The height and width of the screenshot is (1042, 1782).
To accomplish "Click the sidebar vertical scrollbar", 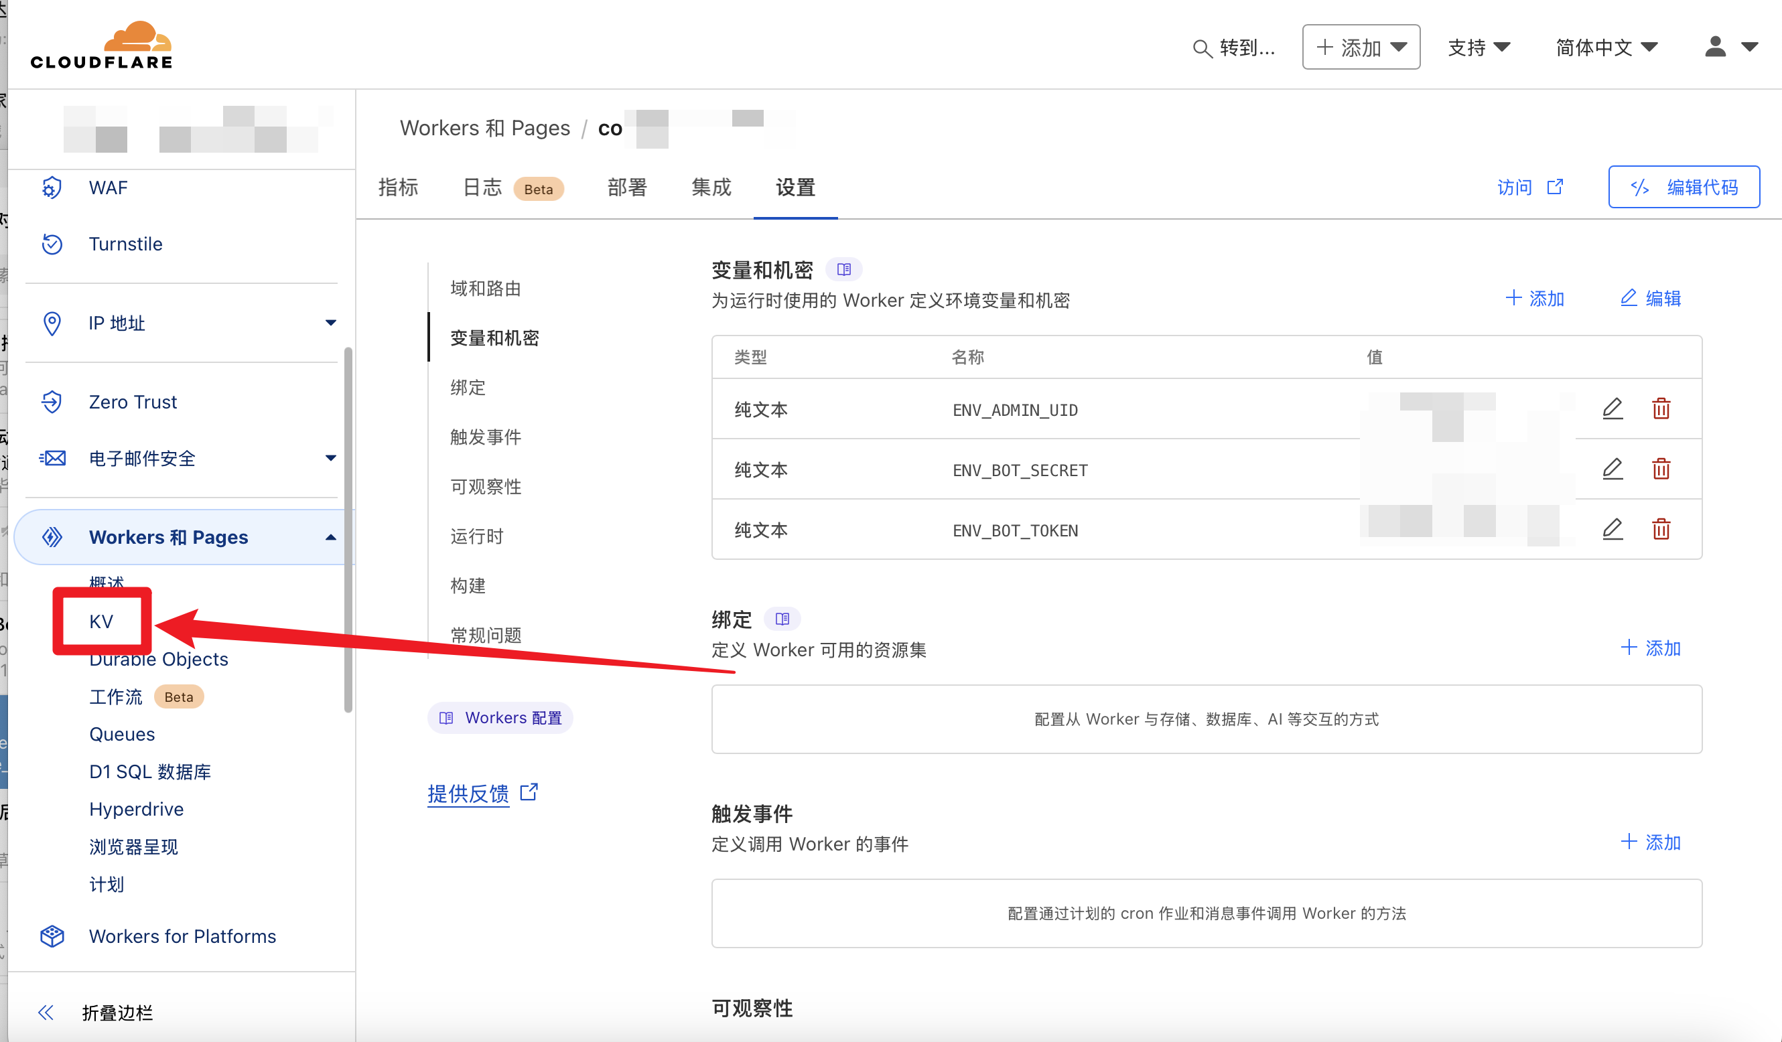I will click(348, 530).
